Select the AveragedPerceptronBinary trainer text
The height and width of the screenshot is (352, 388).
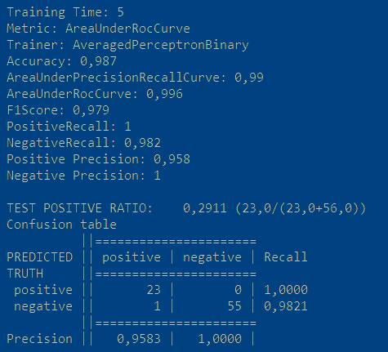click(x=161, y=45)
